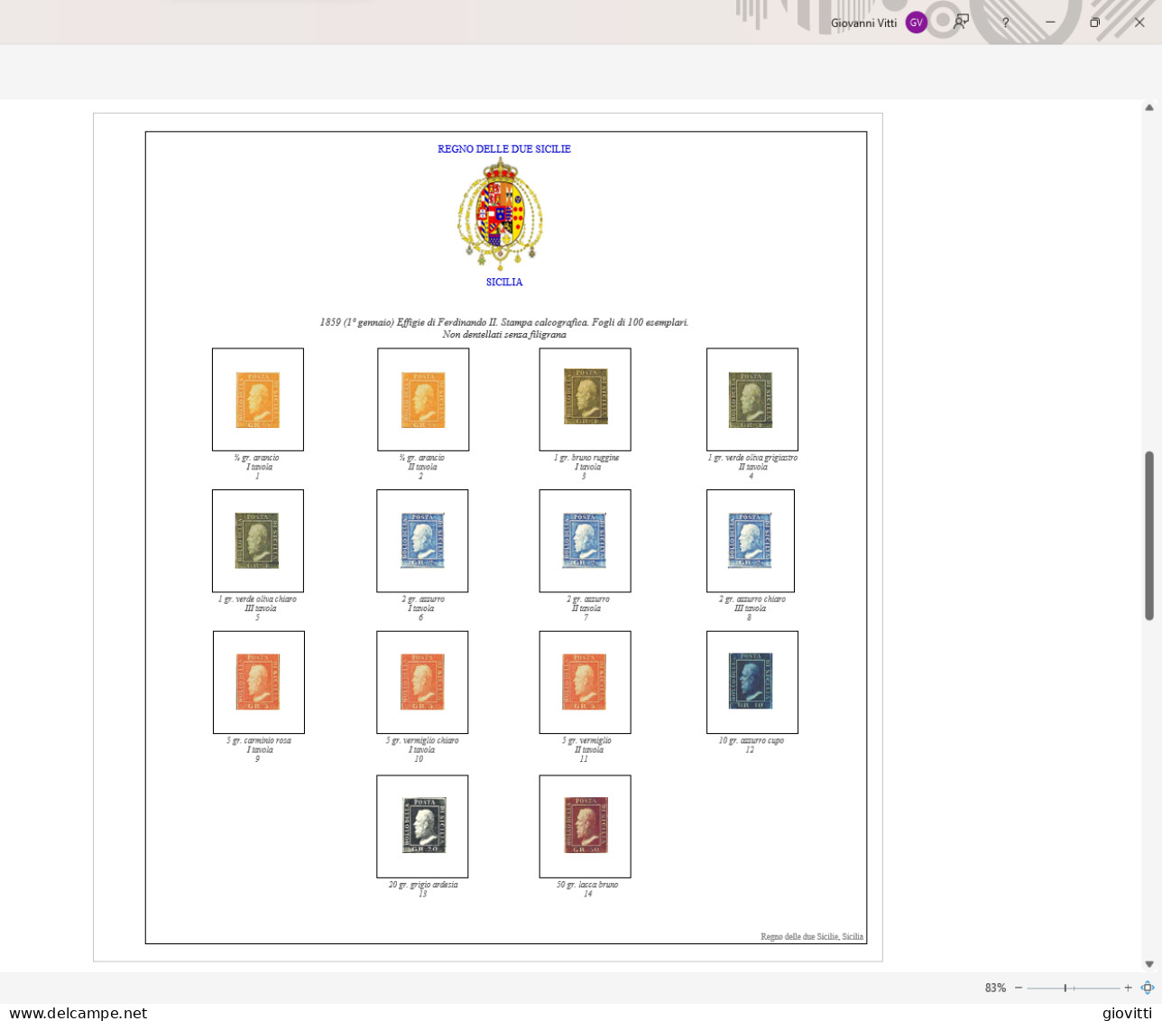
Task: Open the GV account avatar
Action: pos(916,23)
